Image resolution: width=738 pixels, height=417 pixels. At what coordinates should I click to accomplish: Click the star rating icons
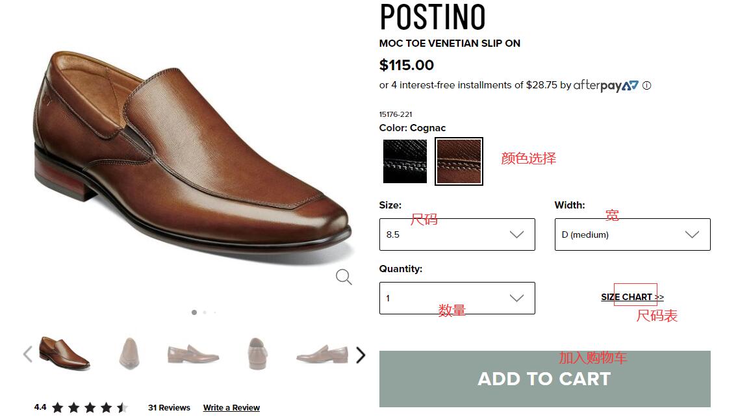pyautogui.click(x=90, y=408)
